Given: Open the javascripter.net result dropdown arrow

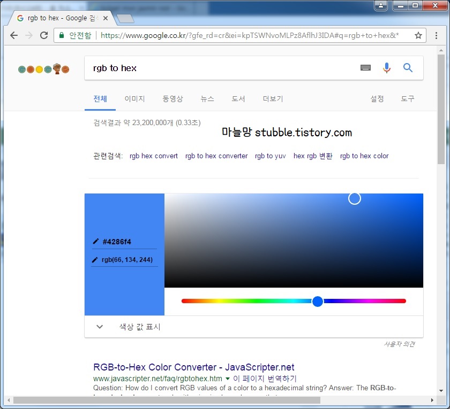Looking at the screenshot, I should click(x=228, y=379).
